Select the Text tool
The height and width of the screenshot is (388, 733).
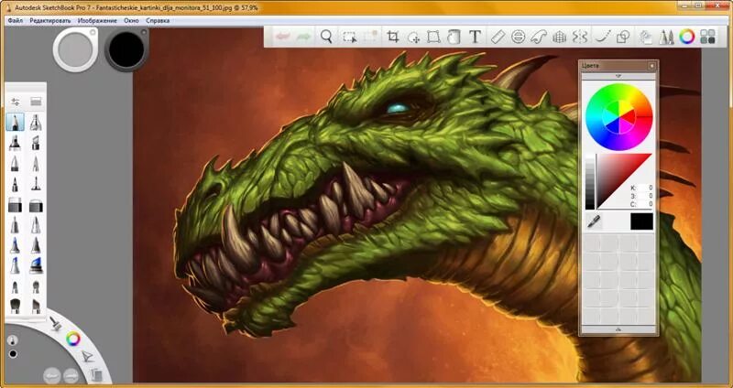pyautogui.click(x=475, y=37)
